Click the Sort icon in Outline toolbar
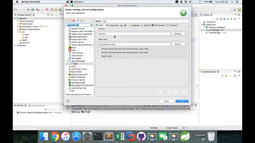 [221, 19]
